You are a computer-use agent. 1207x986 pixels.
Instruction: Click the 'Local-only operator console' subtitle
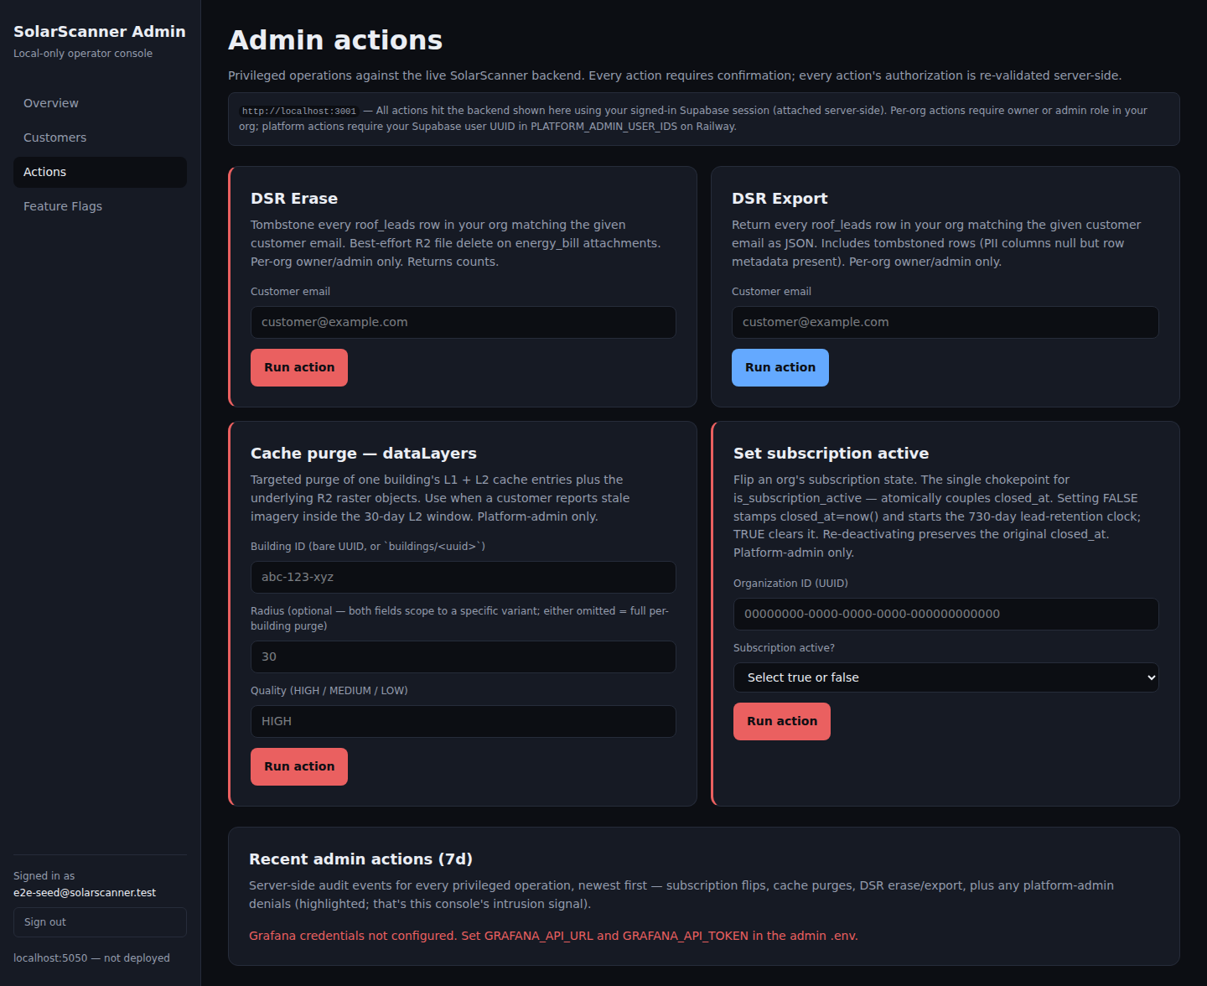click(x=83, y=54)
